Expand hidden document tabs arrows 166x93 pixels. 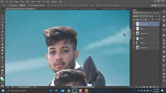(130, 9)
